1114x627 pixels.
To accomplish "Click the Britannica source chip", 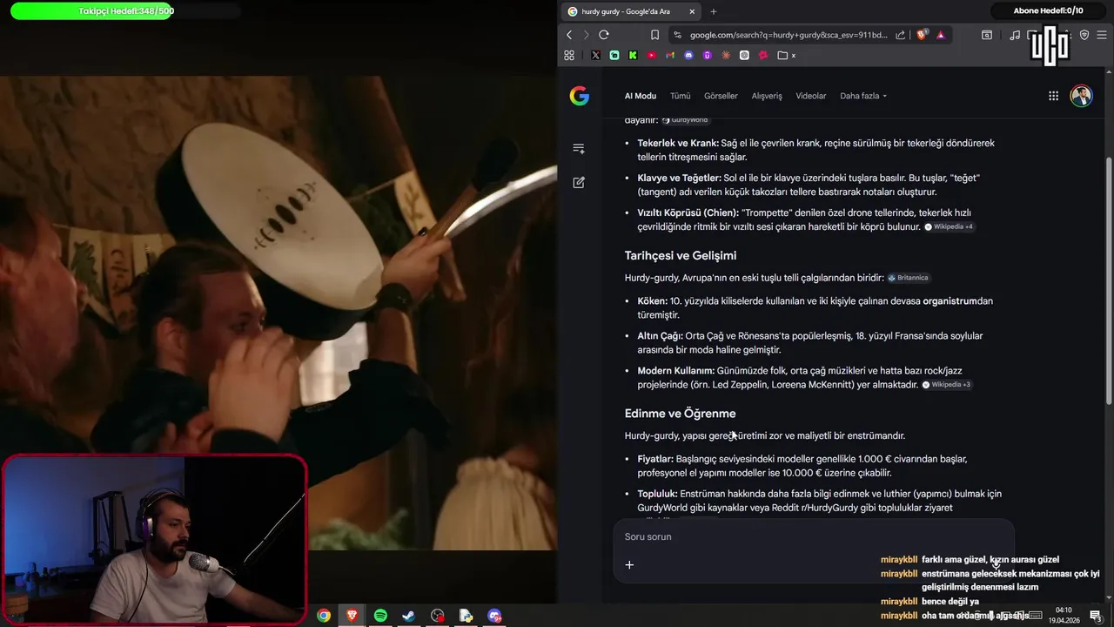I will point(908,278).
